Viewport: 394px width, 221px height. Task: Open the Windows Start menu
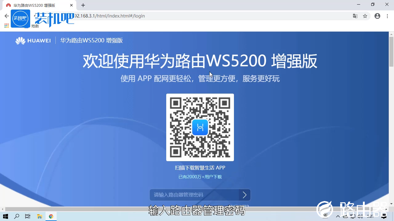[x=6, y=216]
